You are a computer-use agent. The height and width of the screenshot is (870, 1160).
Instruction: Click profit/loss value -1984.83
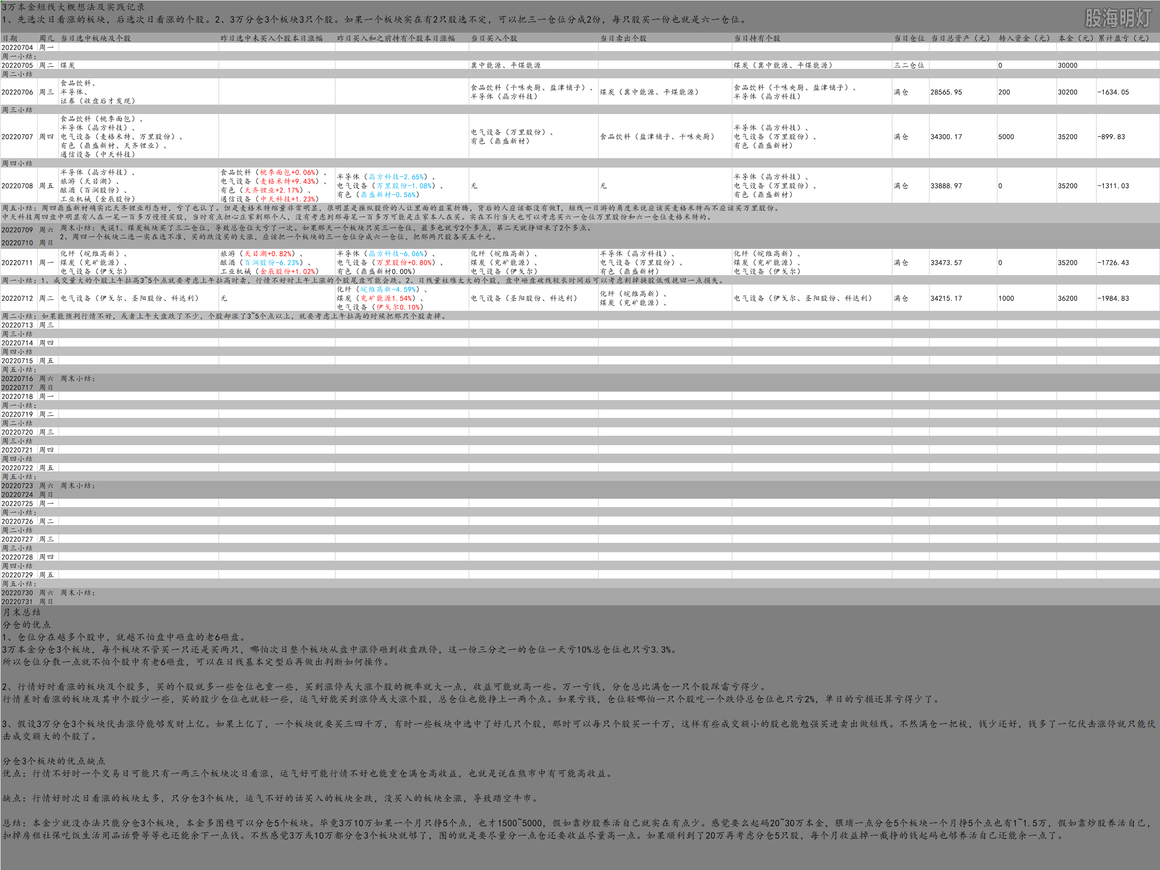[1113, 298]
